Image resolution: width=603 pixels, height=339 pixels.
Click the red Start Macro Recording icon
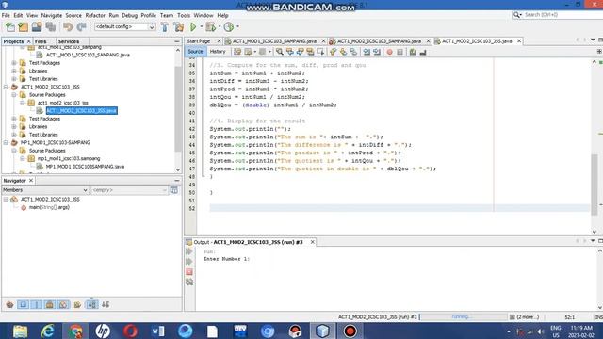coord(389,52)
